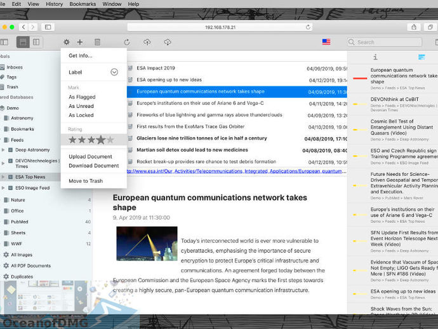Choose Download Document in the menu
The width and height of the screenshot is (438, 329).
[94, 166]
